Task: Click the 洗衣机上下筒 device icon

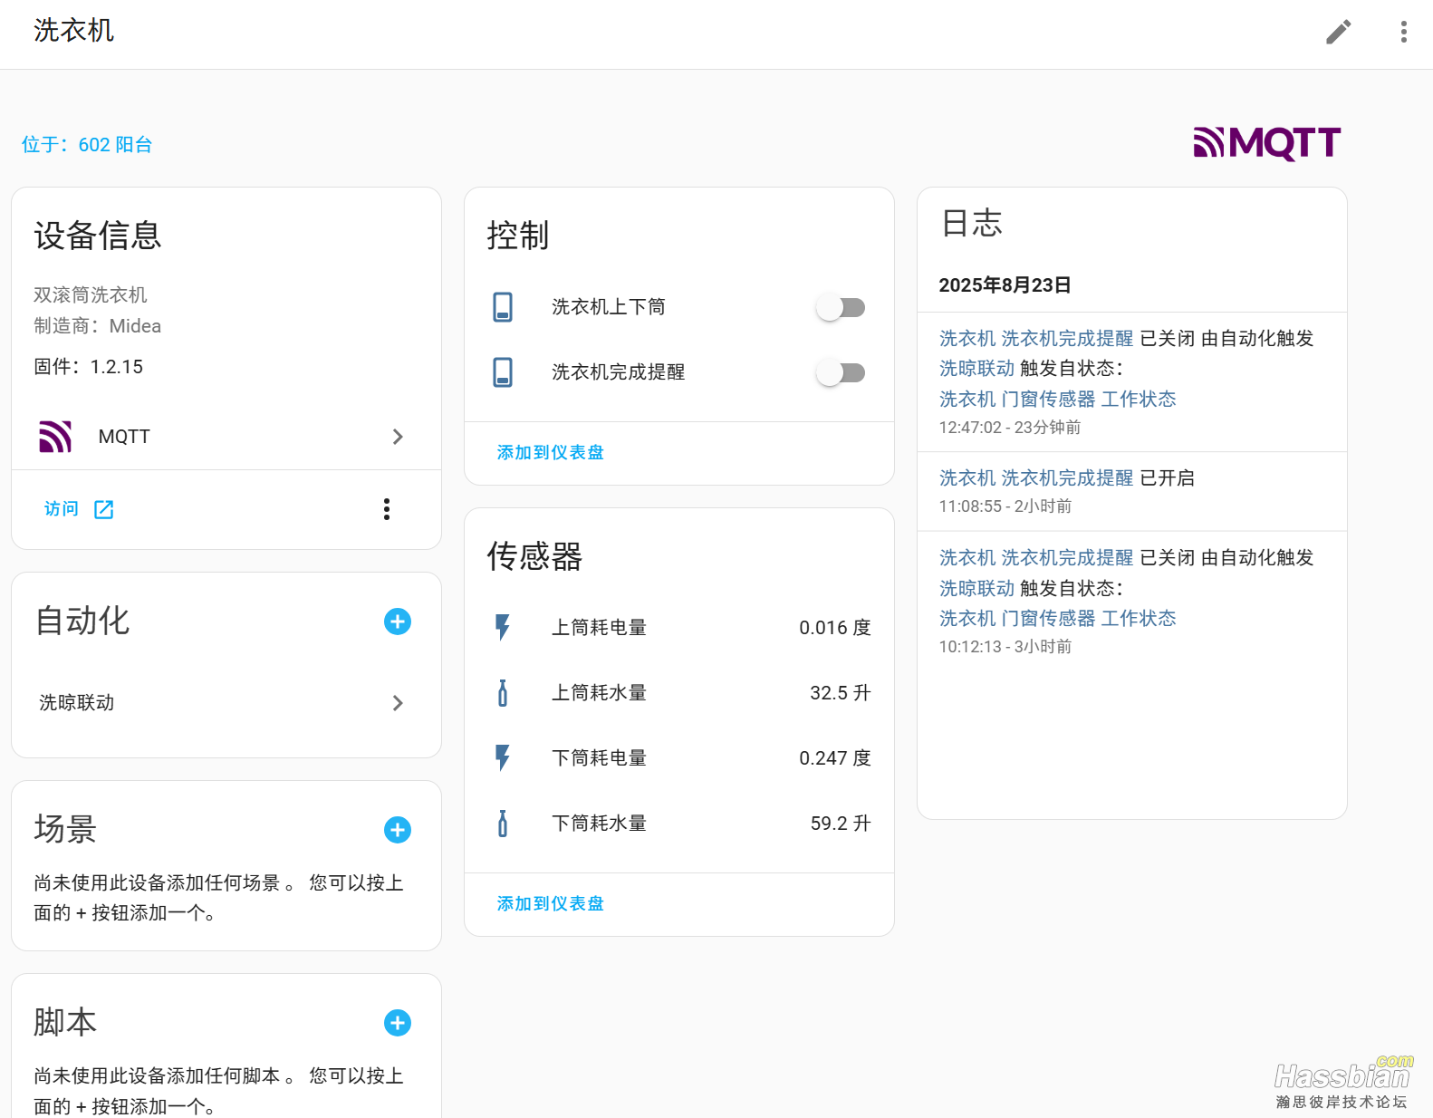Action: [x=503, y=307]
